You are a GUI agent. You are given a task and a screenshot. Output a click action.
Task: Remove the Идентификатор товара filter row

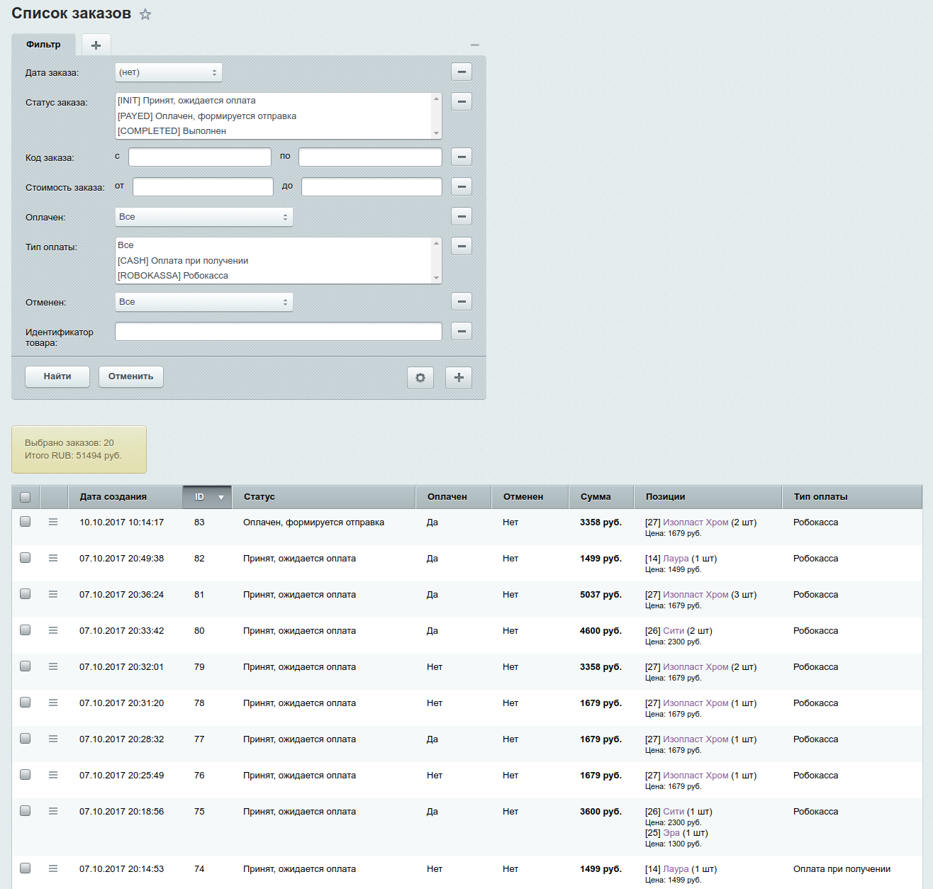tap(462, 331)
